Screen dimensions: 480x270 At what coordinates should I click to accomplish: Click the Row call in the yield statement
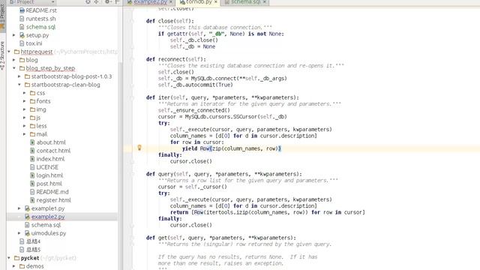point(205,148)
